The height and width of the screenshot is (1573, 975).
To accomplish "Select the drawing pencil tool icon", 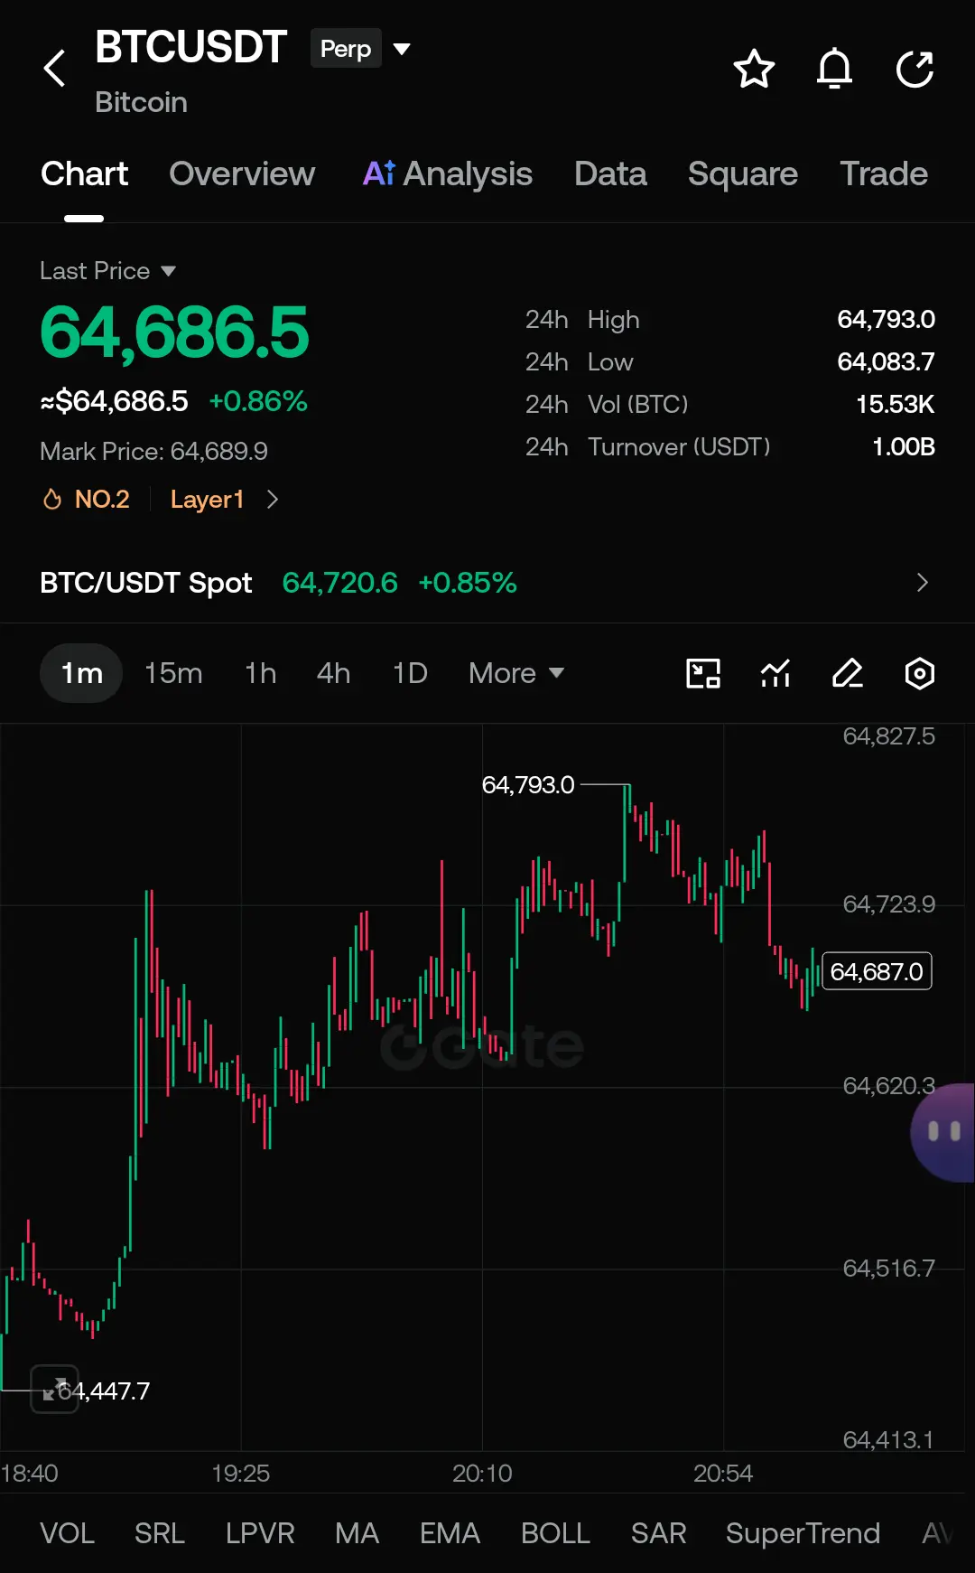I will pos(847,673).
